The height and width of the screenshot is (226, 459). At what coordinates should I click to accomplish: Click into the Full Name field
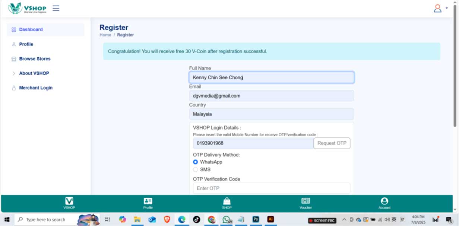272,77
